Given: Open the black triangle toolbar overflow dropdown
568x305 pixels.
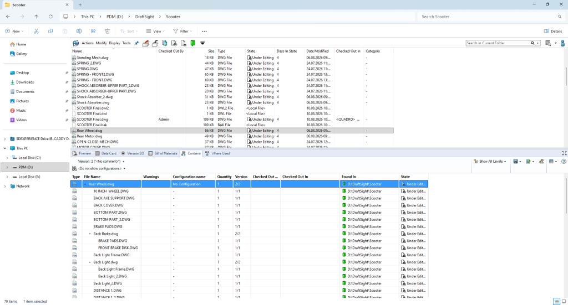Looking at the screenshot, I should [202, 43].
